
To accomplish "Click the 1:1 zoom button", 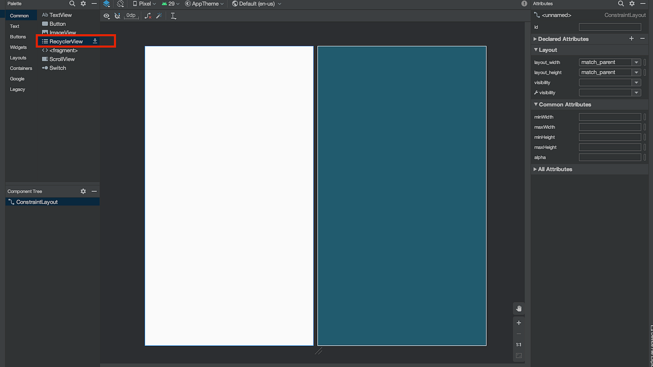I will (x=518, y=344).
